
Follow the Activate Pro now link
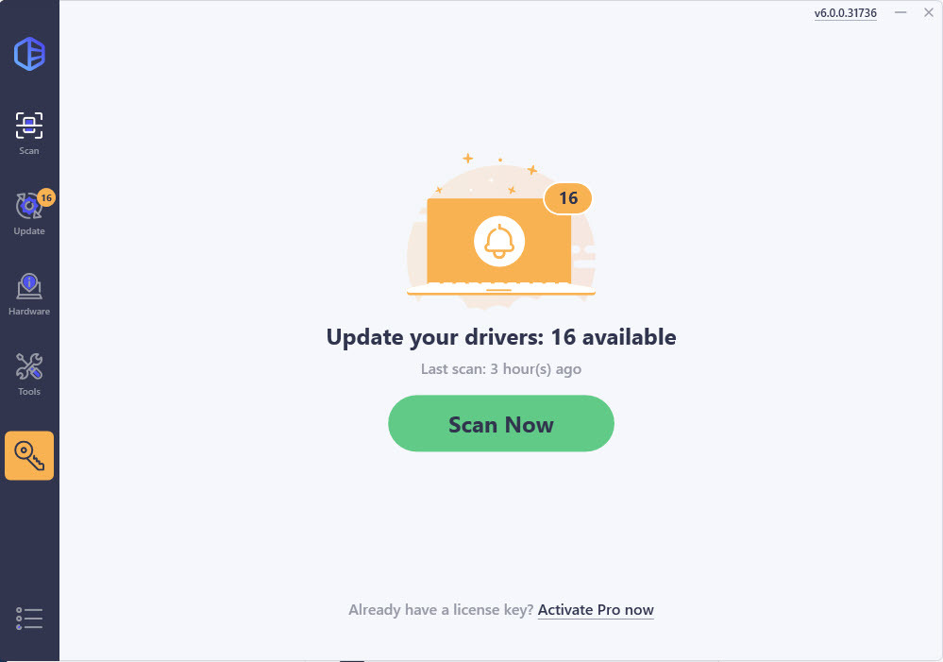point(596,610)
